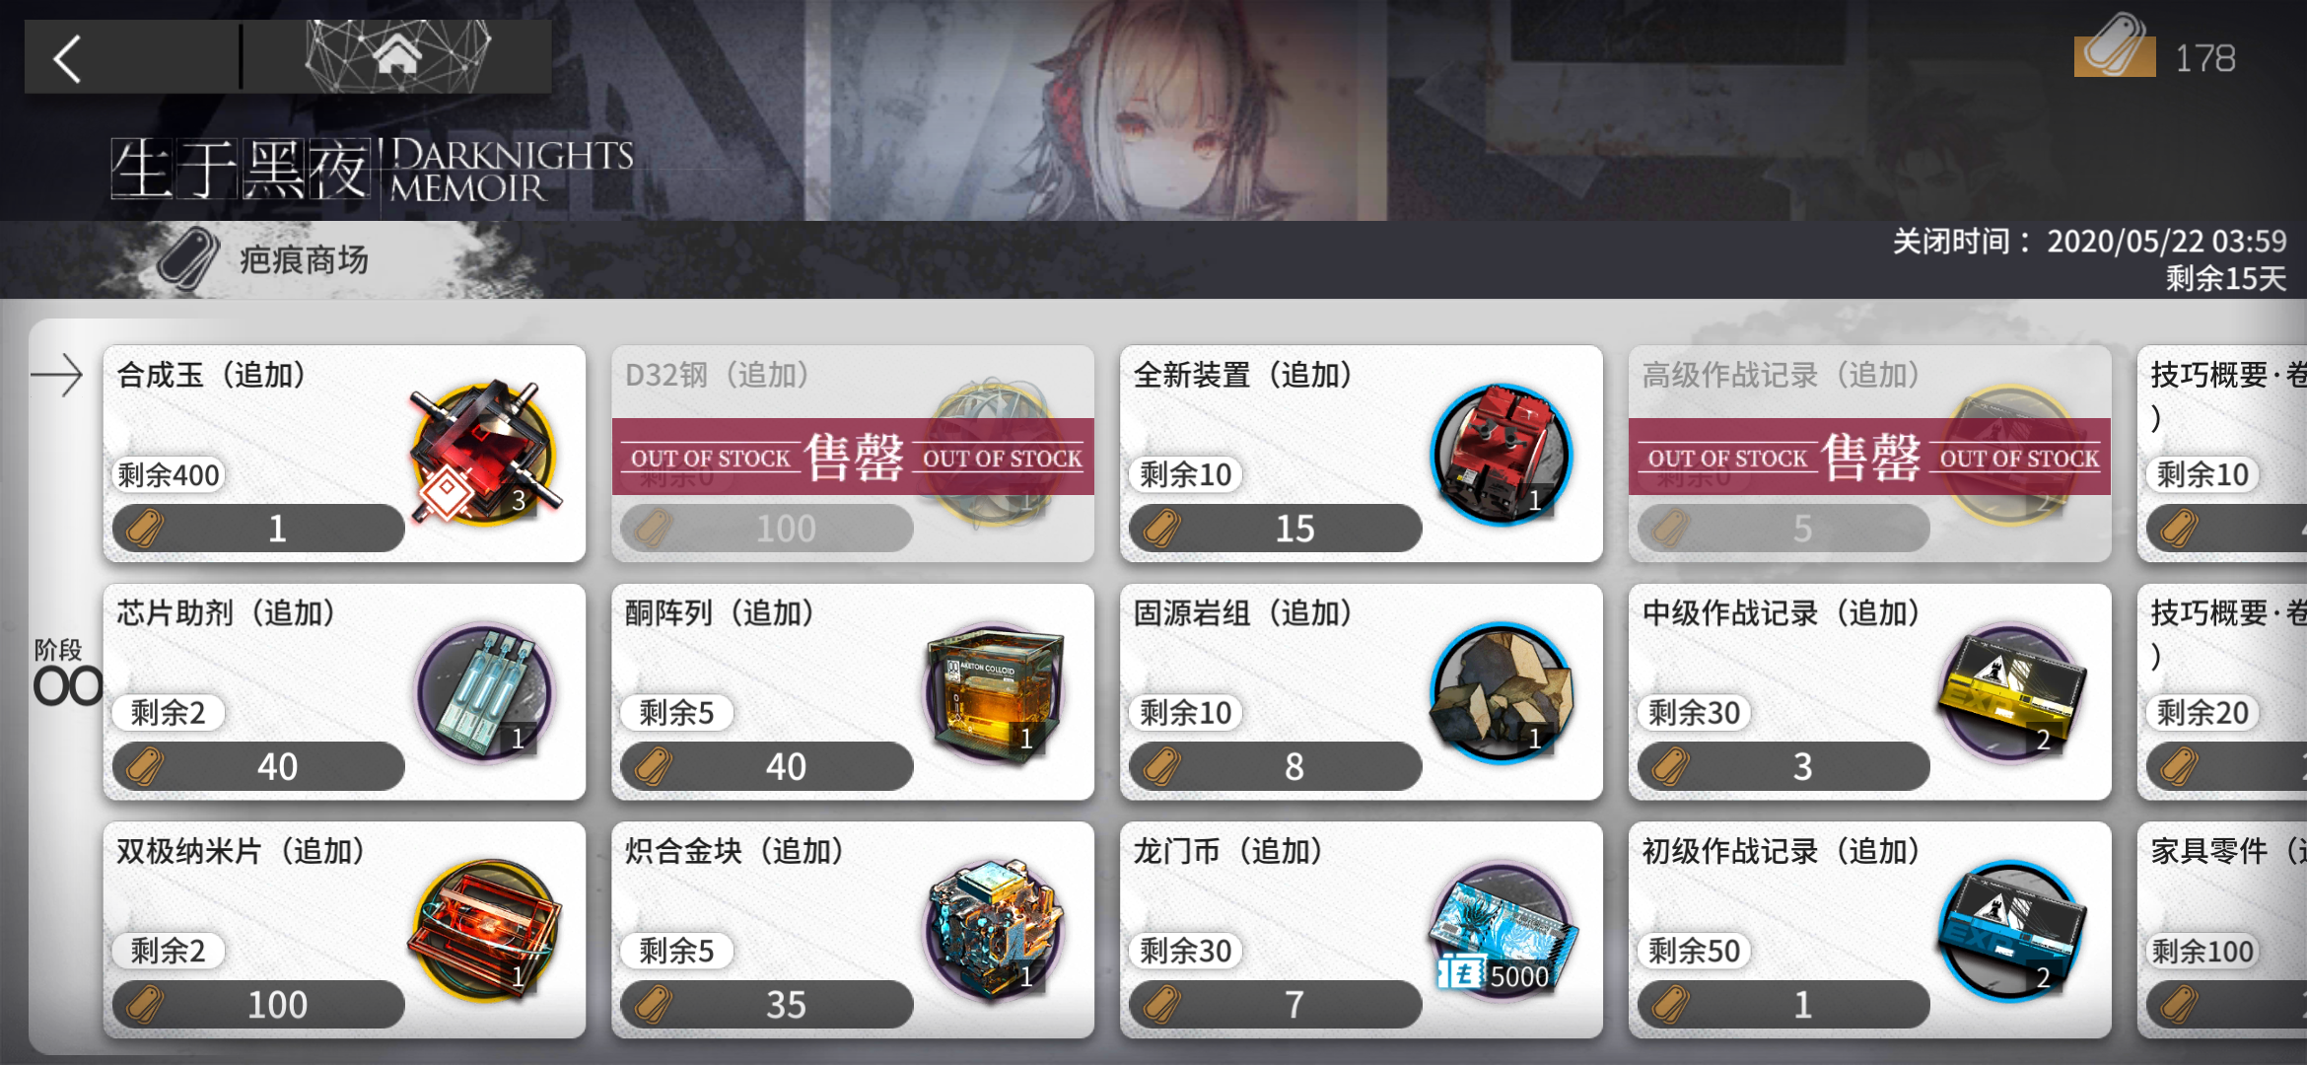This screenshot has width=2307, height=1065.
Task: Buy 全新装置 for 15 tokens
Action: 1275,529
